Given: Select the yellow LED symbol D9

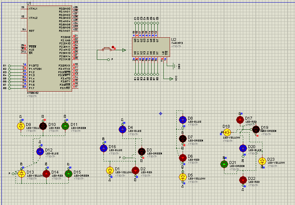Looking at the screenshot, I should [21, 126].
